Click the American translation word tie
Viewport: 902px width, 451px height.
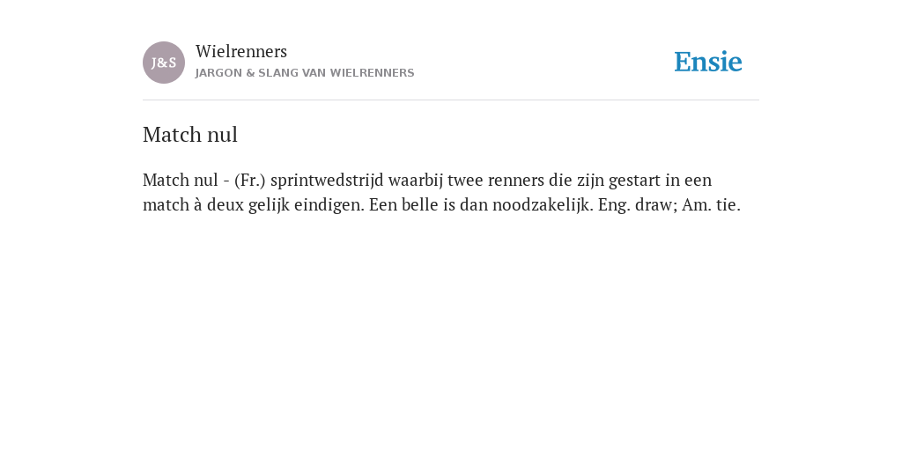coord(728,204)
